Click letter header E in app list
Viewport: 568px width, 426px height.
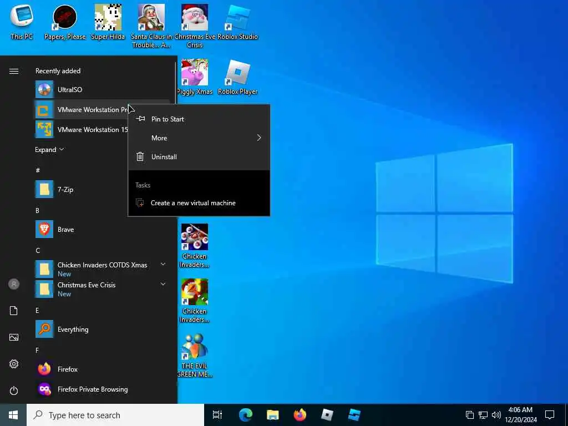37,311
